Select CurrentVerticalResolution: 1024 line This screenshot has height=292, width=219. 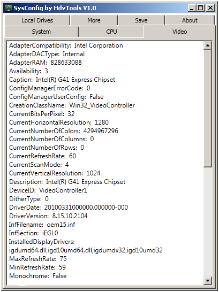(x=55, y=173)
